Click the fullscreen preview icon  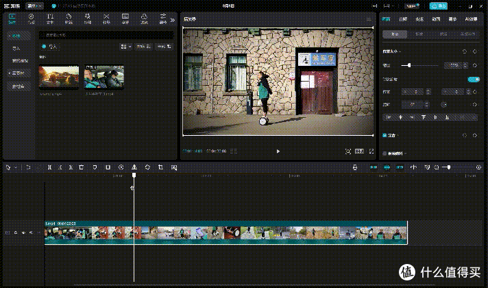pos(371,152)
